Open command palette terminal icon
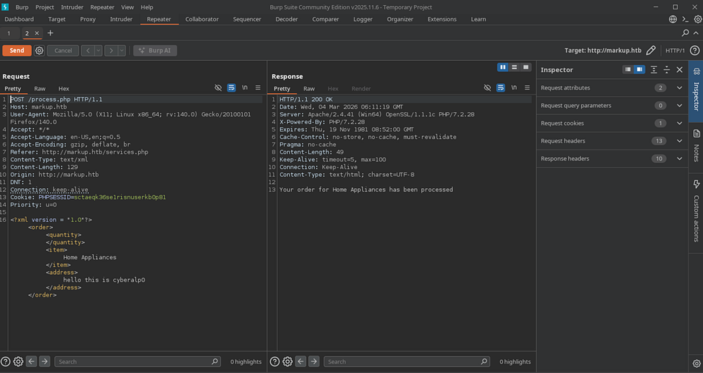 coord(685,19)
